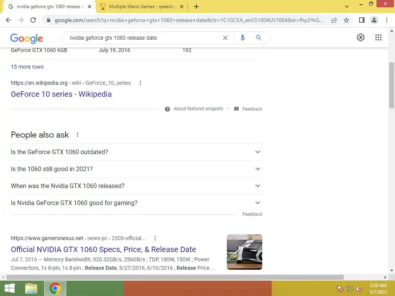395x296 pixels.
Task: Clear the search box with the X icon
Action: click(x=225, y=38)
